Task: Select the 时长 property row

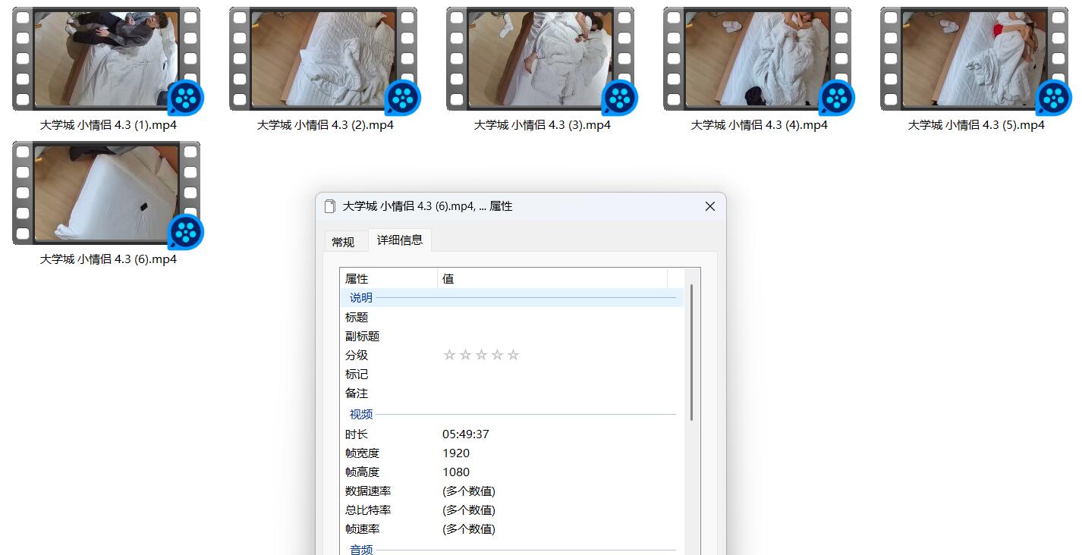Action: pos(508,434)
